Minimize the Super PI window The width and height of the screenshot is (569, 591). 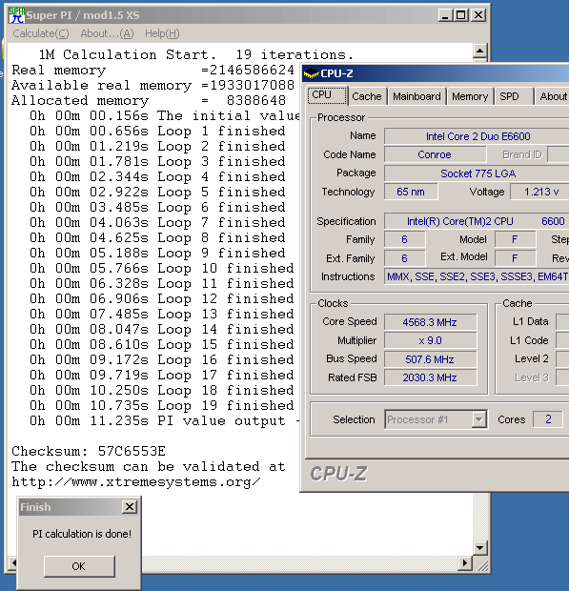point(445,15)
